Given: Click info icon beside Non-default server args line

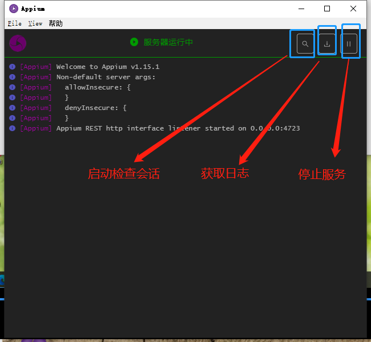Looking at the screenshot, I should tap(13, 77).
